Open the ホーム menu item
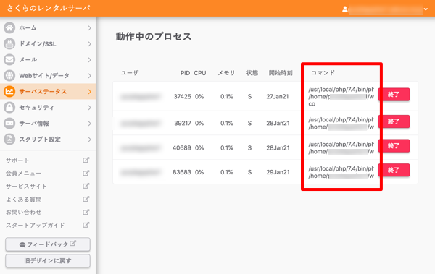 pos(48,28)
